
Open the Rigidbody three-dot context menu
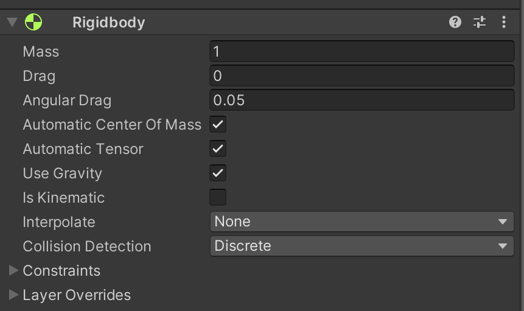(504, 23)
